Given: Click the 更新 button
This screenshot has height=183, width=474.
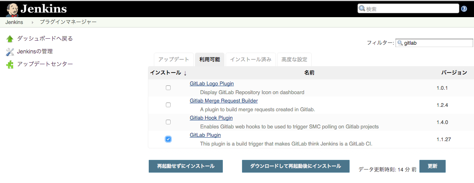Looking at the screenshot, I should 432,166.
